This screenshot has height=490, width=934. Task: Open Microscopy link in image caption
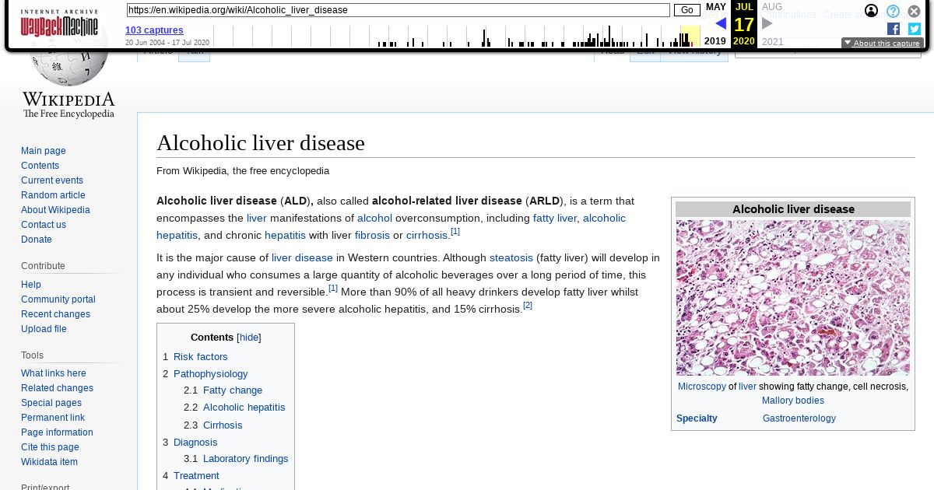pyautogui.click(x=701, y=387)
